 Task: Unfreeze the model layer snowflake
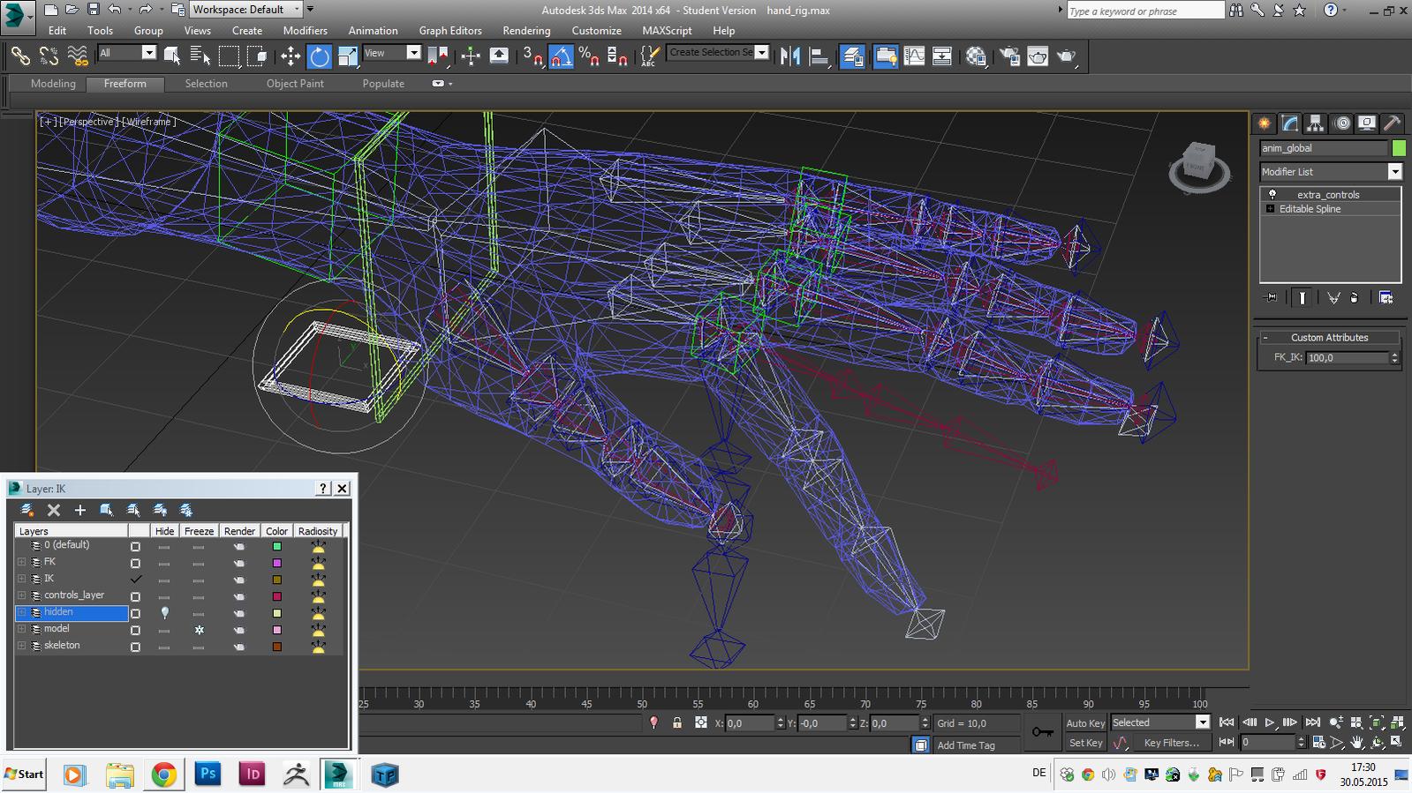coord(199,630)
